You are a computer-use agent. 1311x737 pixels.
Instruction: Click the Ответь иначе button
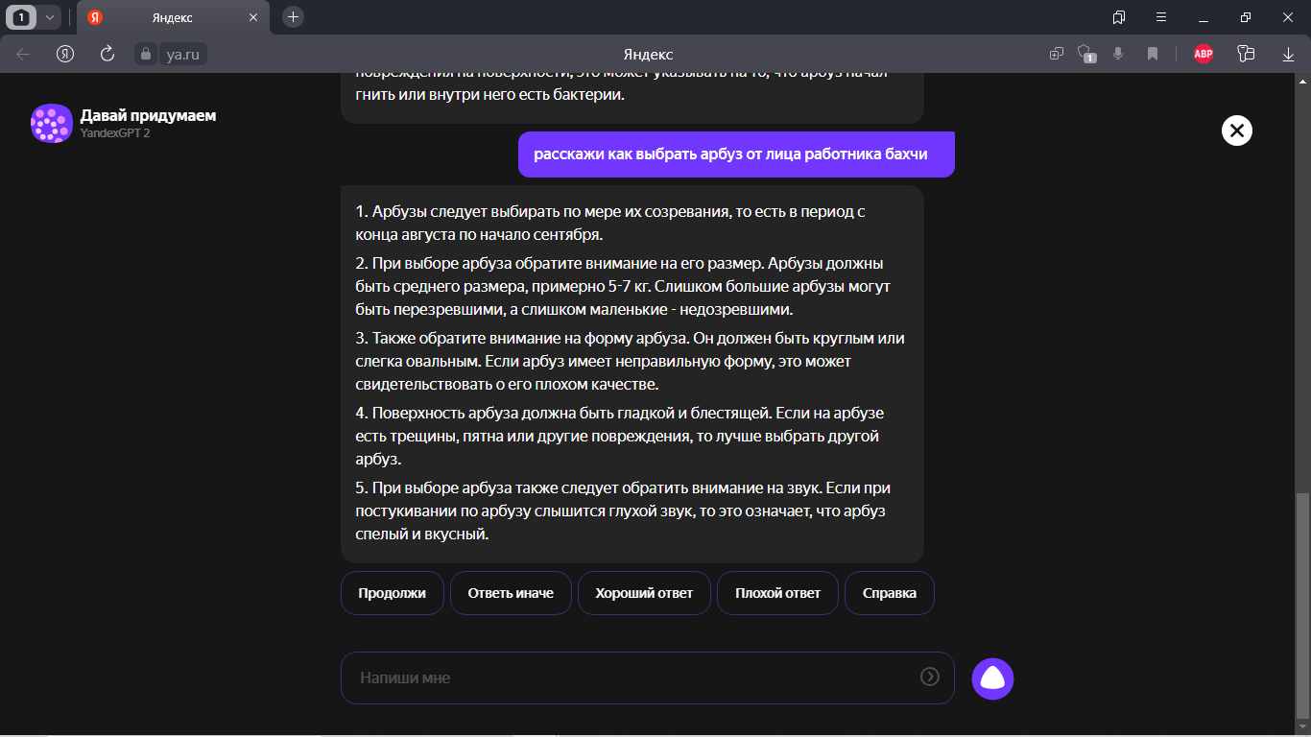click(x=511, y=593)
